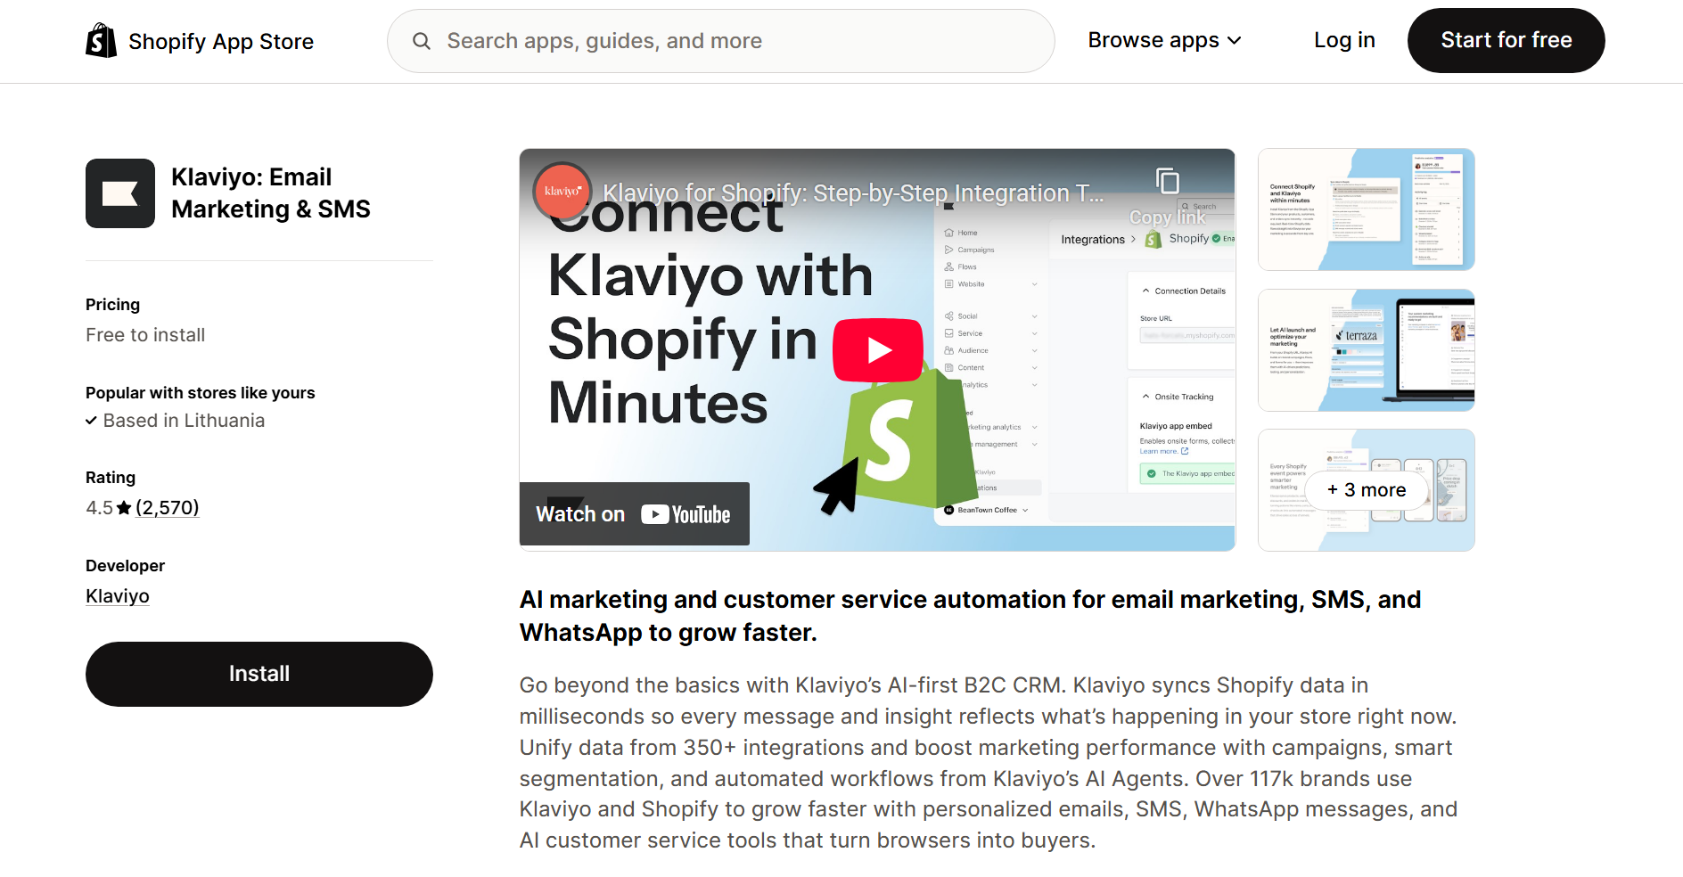Click the Shopify bag logo
The height and width of the screenshot is (877, 1683).
(x=100, y=40)
